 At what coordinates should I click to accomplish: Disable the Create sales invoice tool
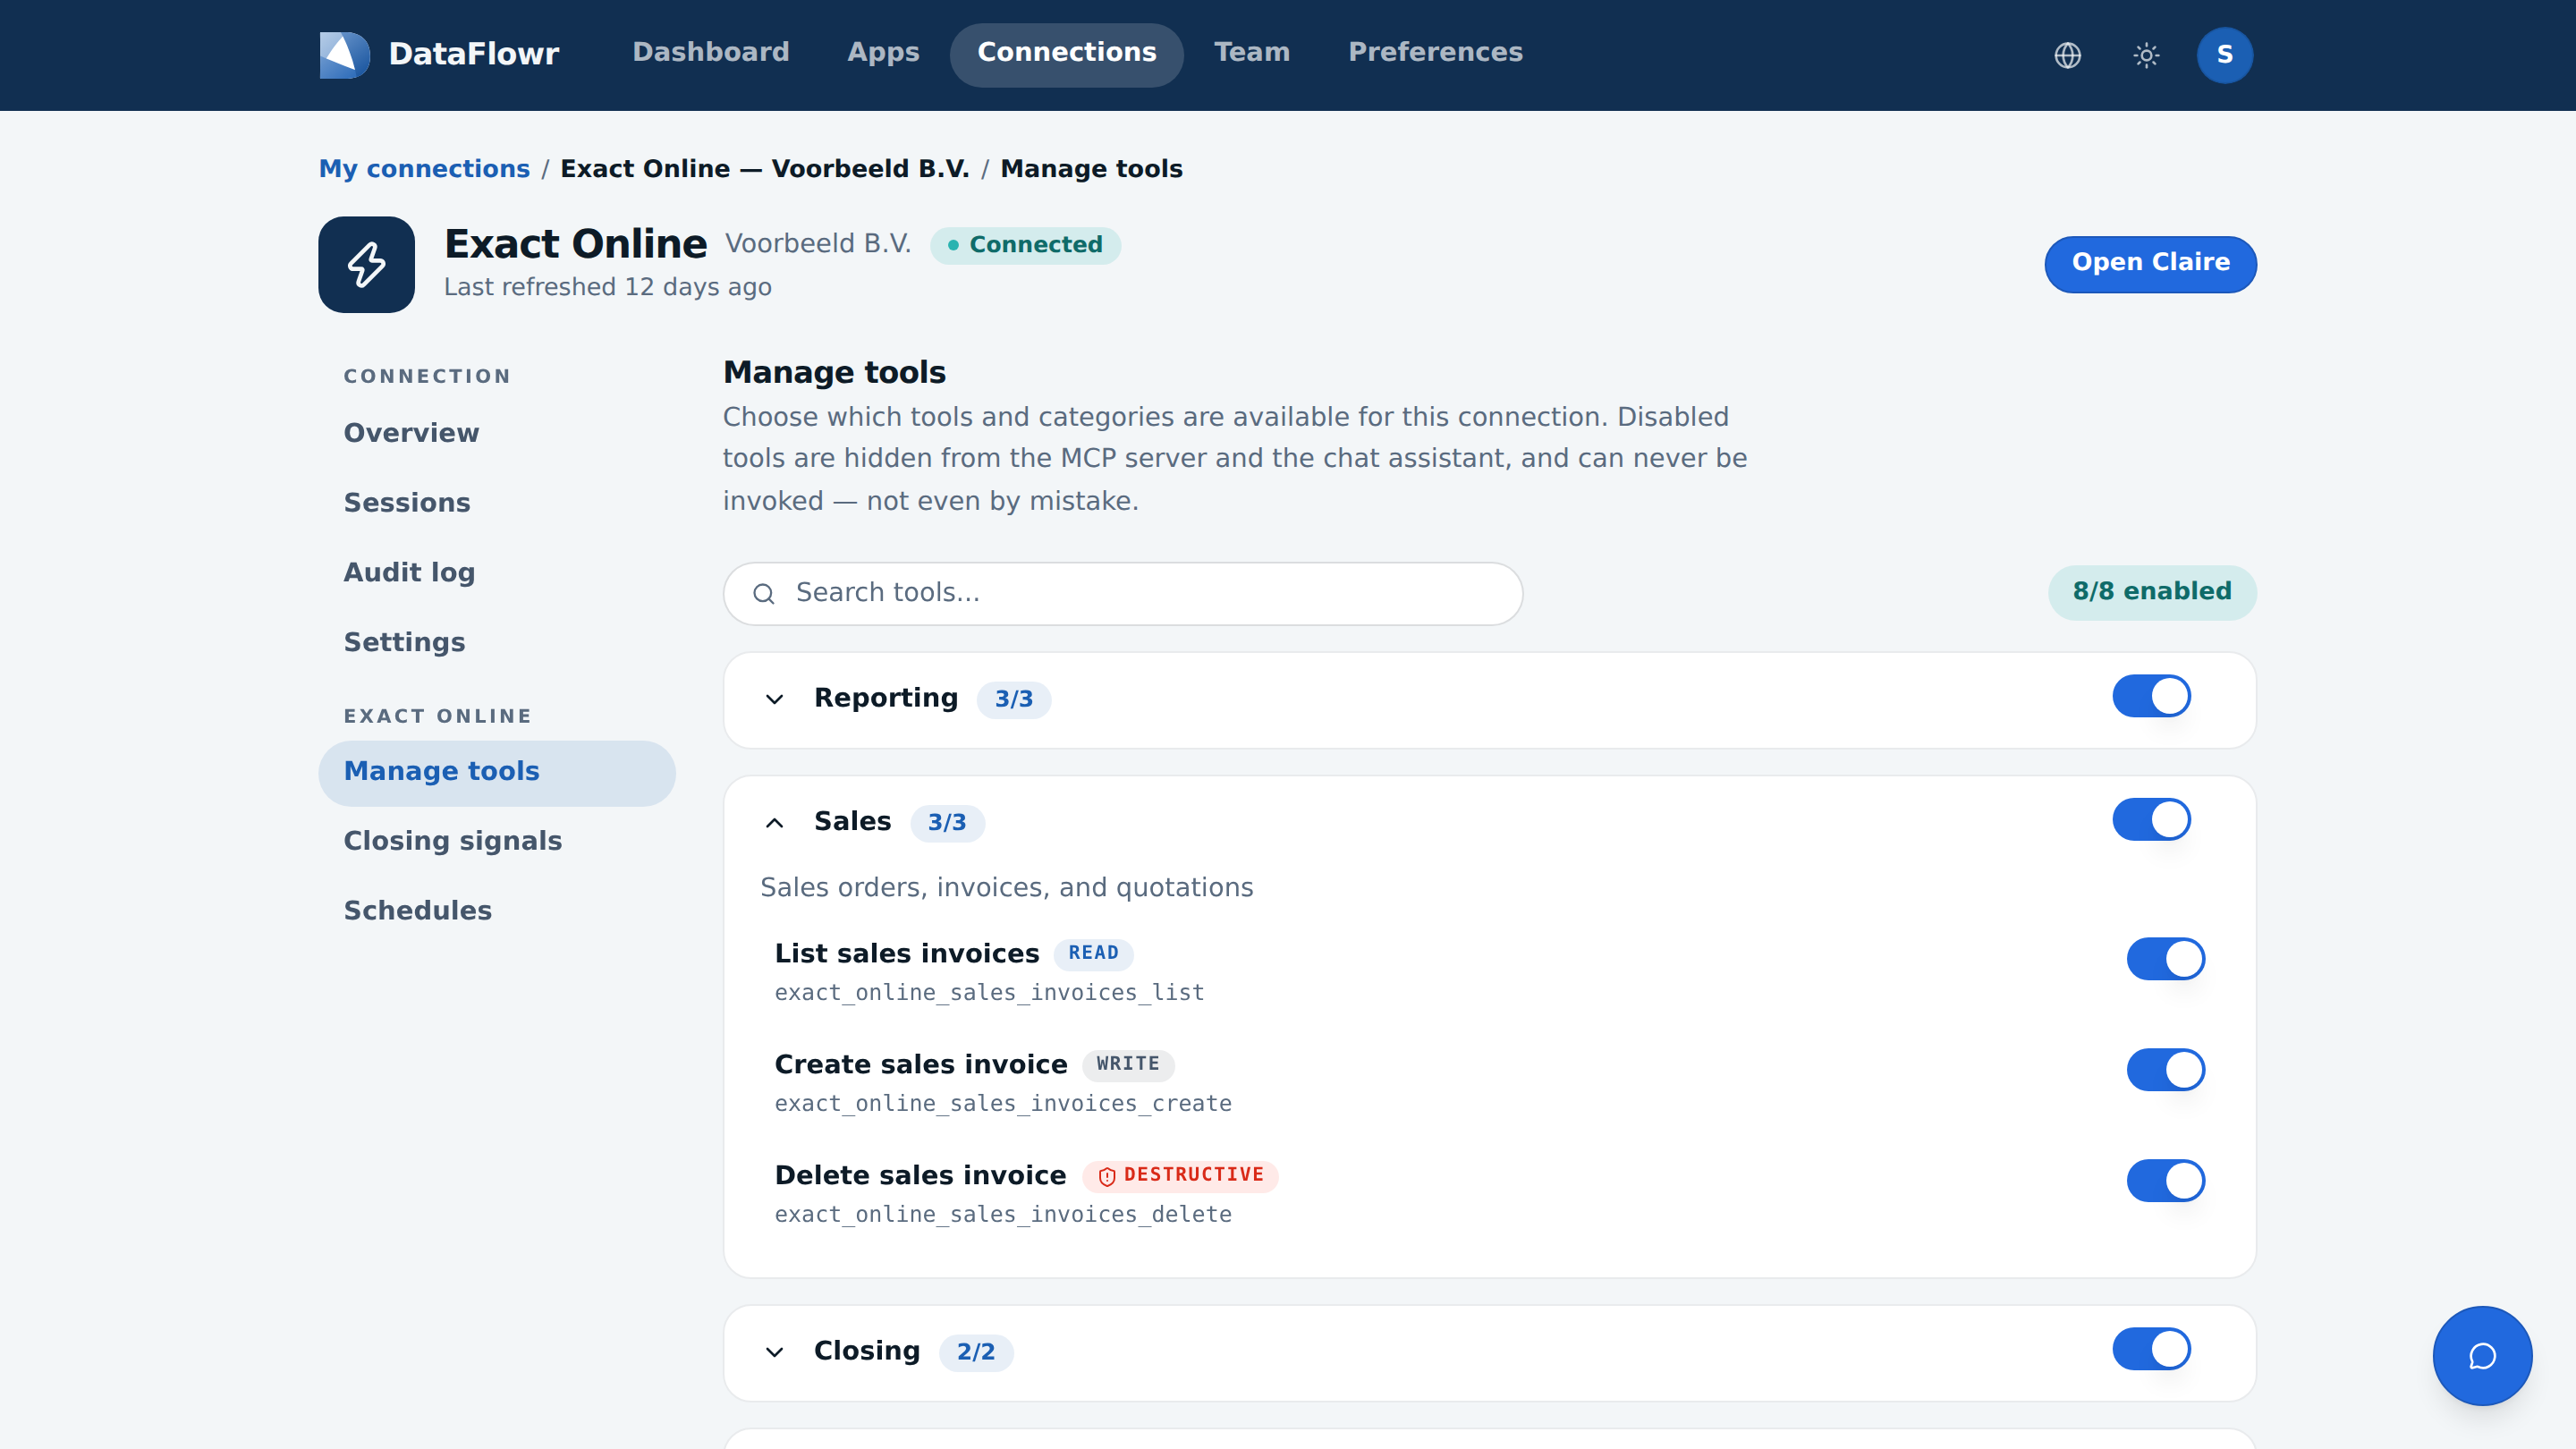point(2165,1069)
